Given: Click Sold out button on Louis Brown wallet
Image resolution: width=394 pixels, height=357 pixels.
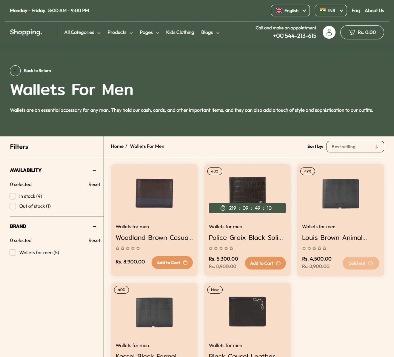Looking at the screenshot, I should (x=361, y=263).
